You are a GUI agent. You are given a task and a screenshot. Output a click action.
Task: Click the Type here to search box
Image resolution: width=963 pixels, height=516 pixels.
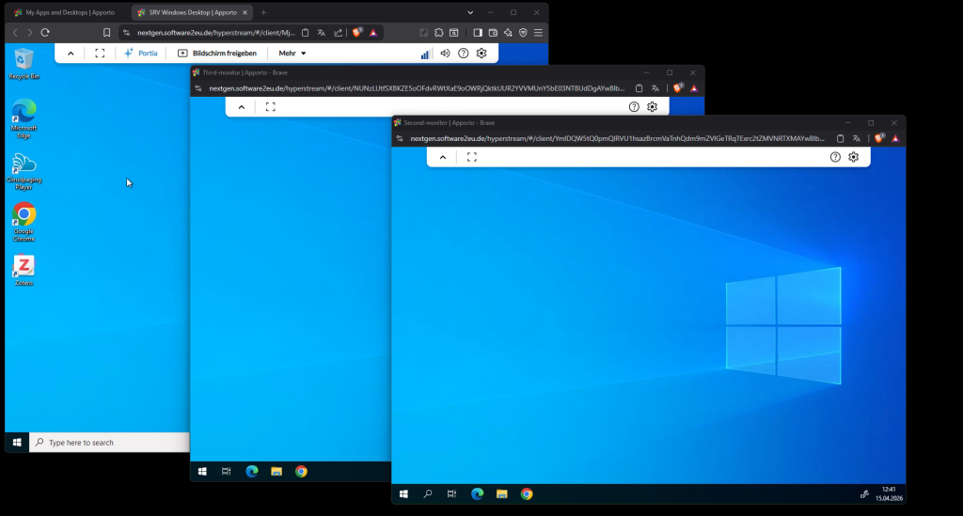point(108,443)
